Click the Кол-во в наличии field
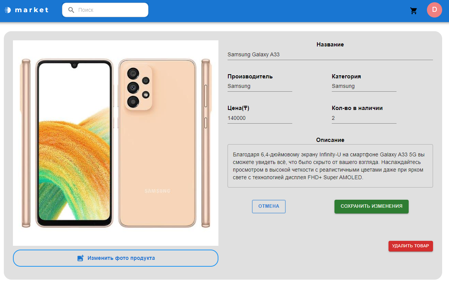This screenshot has width=449, height=288. [x=364, y=118]
